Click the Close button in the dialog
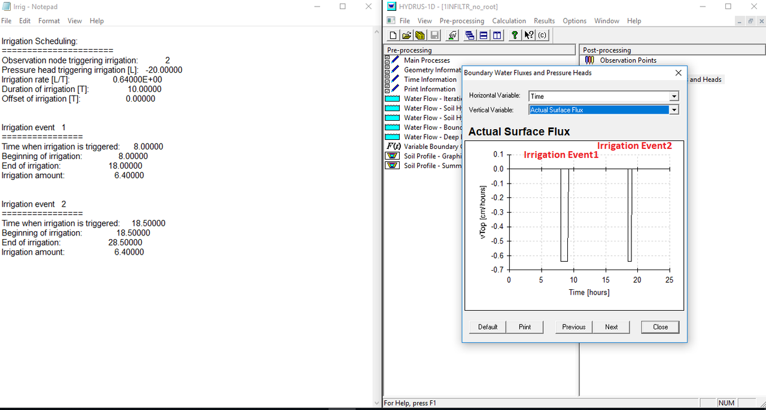The width and height of the screenshot is (766, 410). click(x=660, y=327)
